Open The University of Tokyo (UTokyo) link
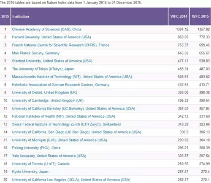This screenshot has width=211, height=183. click(43, 69)
